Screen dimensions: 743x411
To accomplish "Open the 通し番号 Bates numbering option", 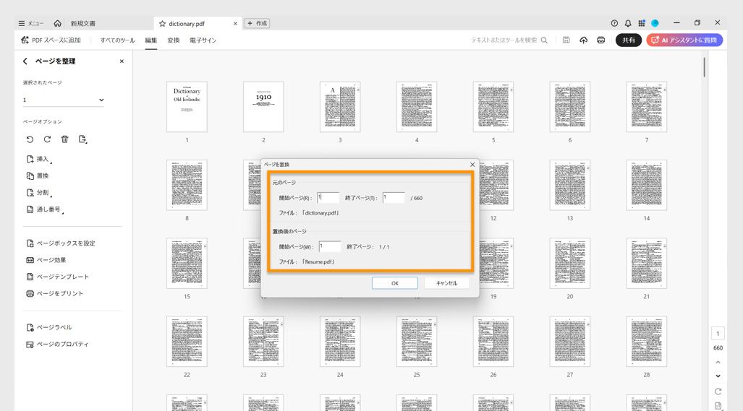I will click(45, 209).
